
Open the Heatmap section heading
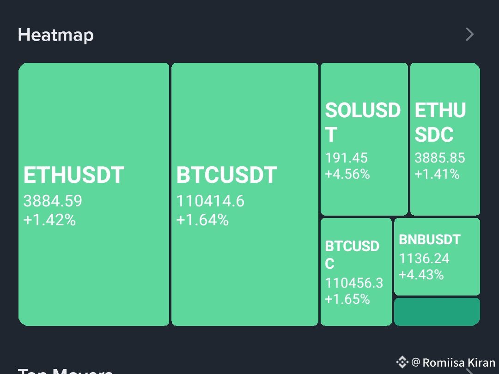56,35
